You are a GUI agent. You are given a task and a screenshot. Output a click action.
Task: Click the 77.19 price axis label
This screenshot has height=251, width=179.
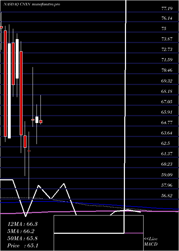[167, 8]
